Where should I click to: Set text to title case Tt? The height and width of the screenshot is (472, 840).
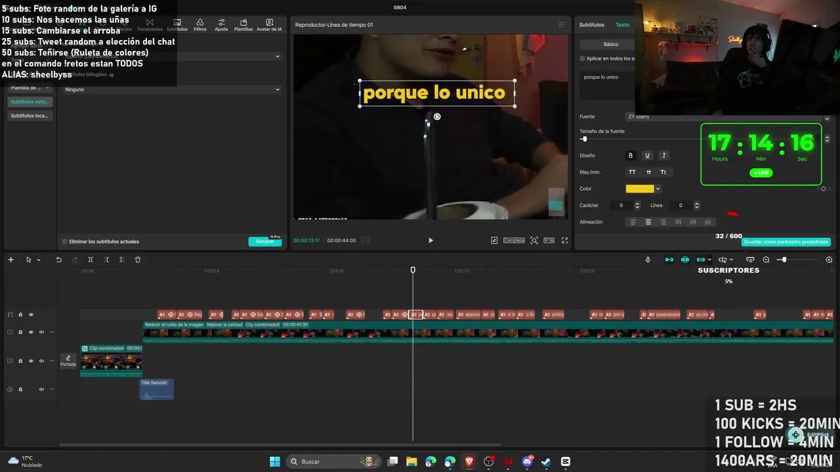point(663,172)
